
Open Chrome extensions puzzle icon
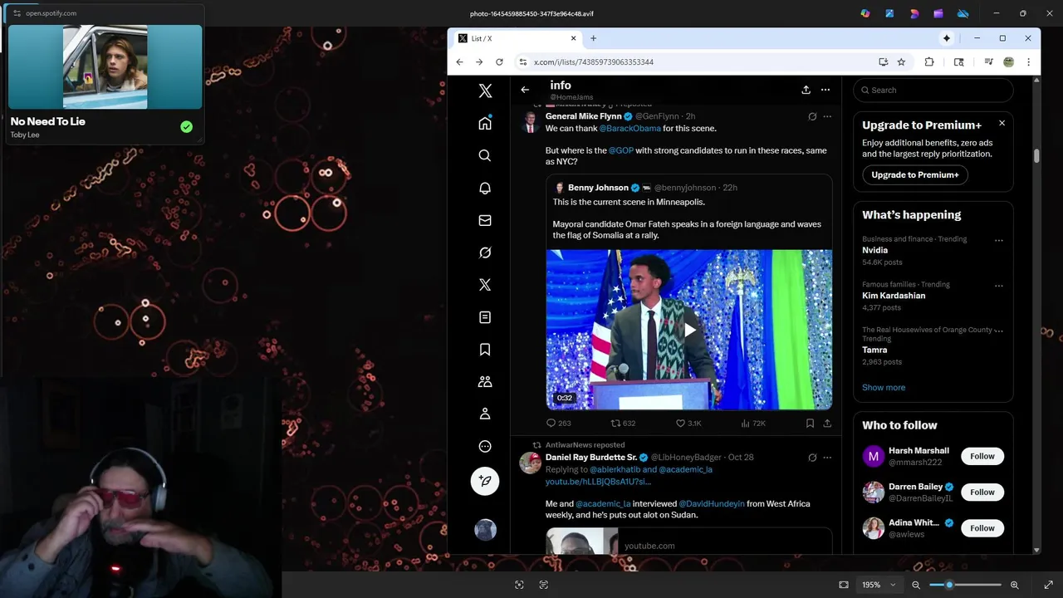point(929,61)
